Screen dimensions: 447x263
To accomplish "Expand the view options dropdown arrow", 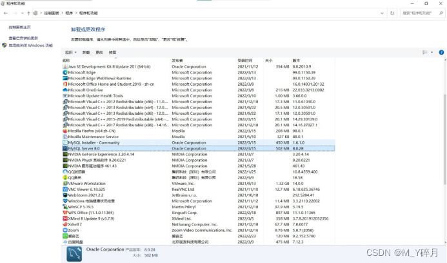I will point(432,52).
